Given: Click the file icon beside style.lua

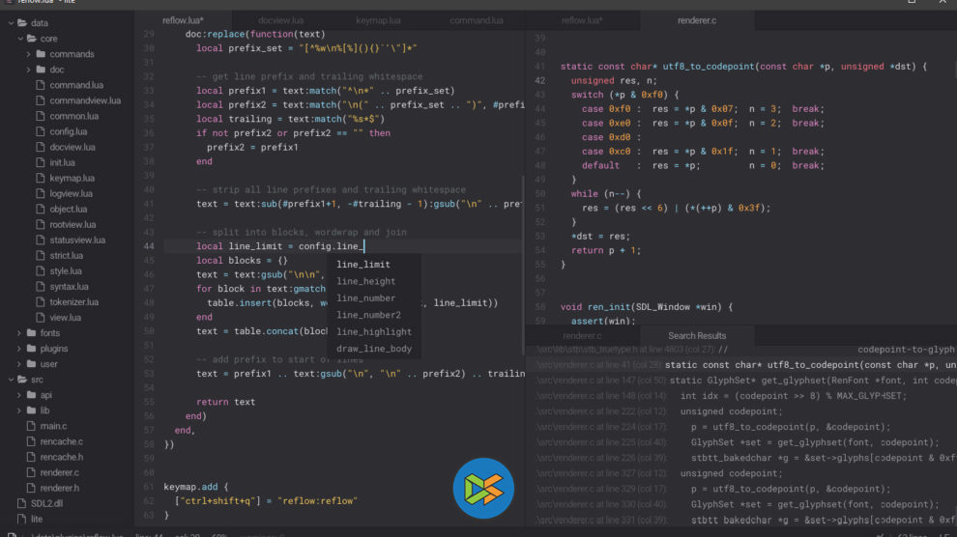Looking at the screenshot, I should [x=41, y=271].
